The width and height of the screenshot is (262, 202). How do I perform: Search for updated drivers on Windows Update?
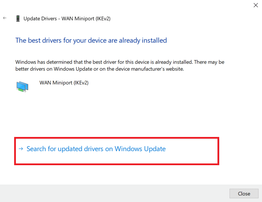(x=96, y=149)
